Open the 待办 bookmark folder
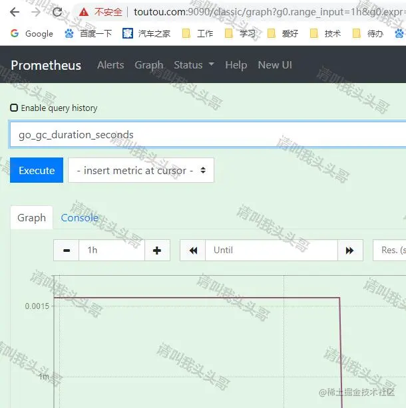The width and height of the screenshot is (406, 408). point(368,34)
